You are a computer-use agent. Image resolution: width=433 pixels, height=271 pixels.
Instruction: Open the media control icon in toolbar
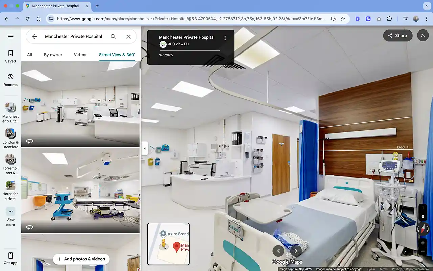[x=405, y=19]
